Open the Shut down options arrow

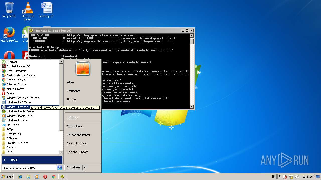(84, 167)
